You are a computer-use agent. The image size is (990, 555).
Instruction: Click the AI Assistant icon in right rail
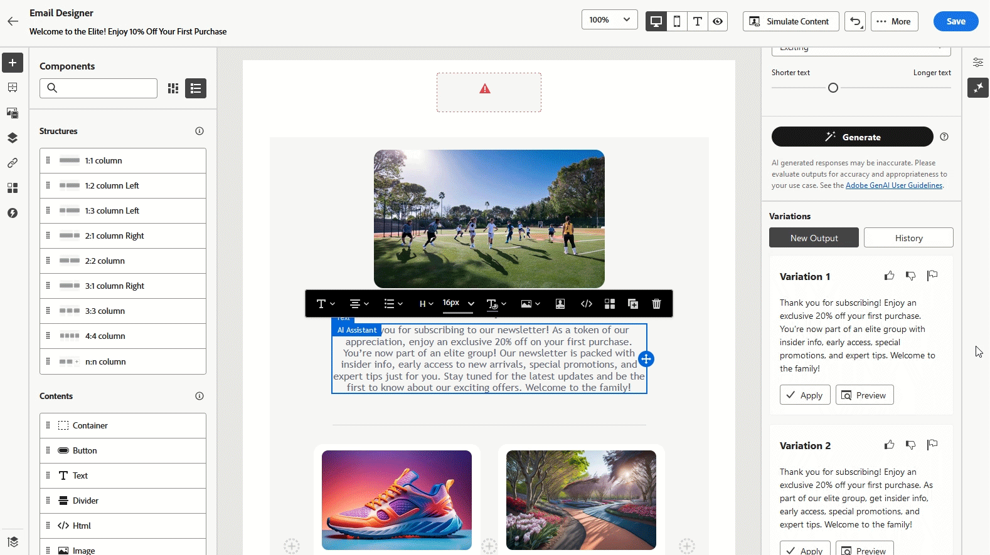[978, 88]
